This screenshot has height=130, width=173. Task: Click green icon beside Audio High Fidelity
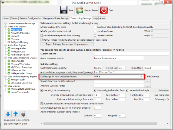click(9, 55)
